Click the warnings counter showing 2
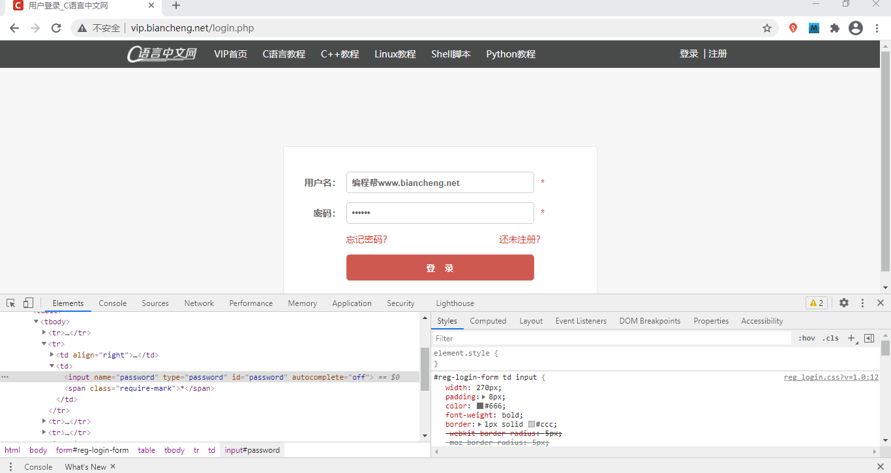 (x=817, y=303)
